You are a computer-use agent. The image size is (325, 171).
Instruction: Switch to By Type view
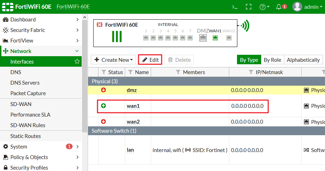click(249, 60)
